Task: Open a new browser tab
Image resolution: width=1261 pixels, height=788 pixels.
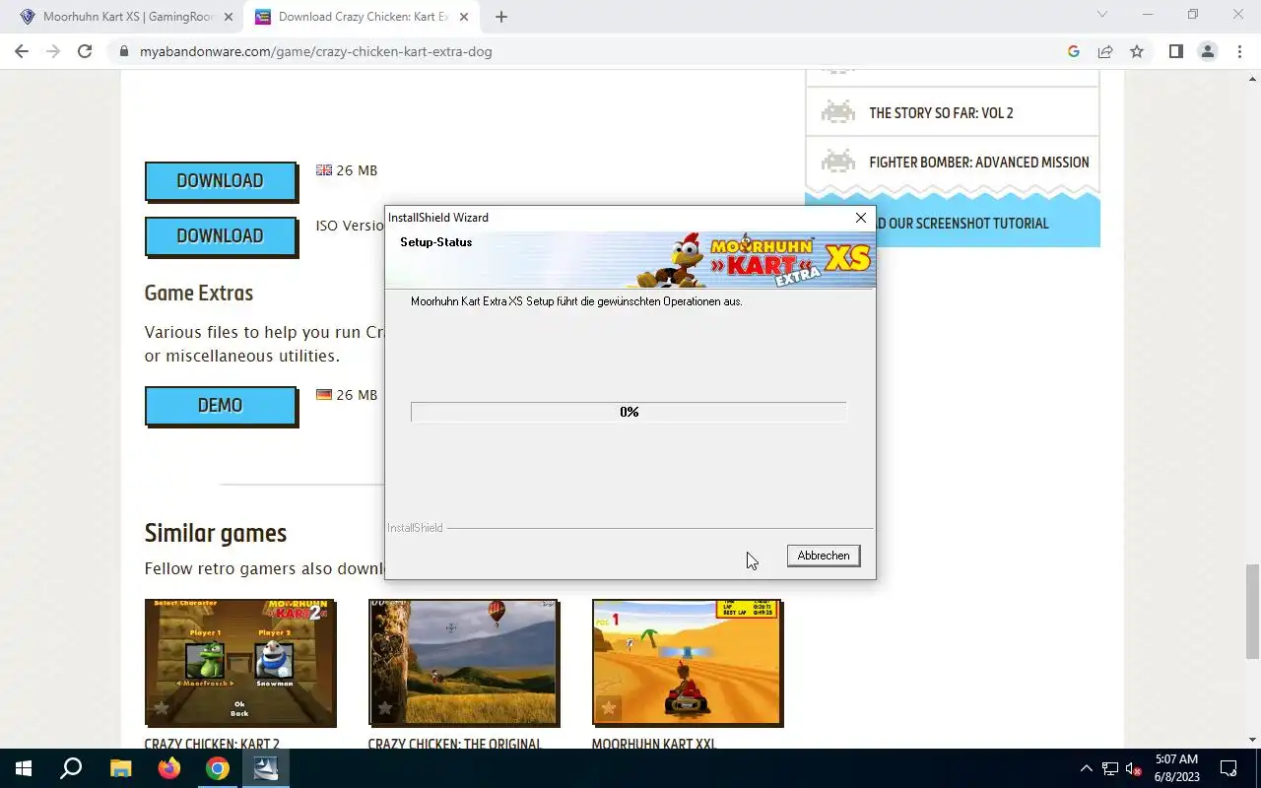Action: pyautogui.click(x=501, y=17)
